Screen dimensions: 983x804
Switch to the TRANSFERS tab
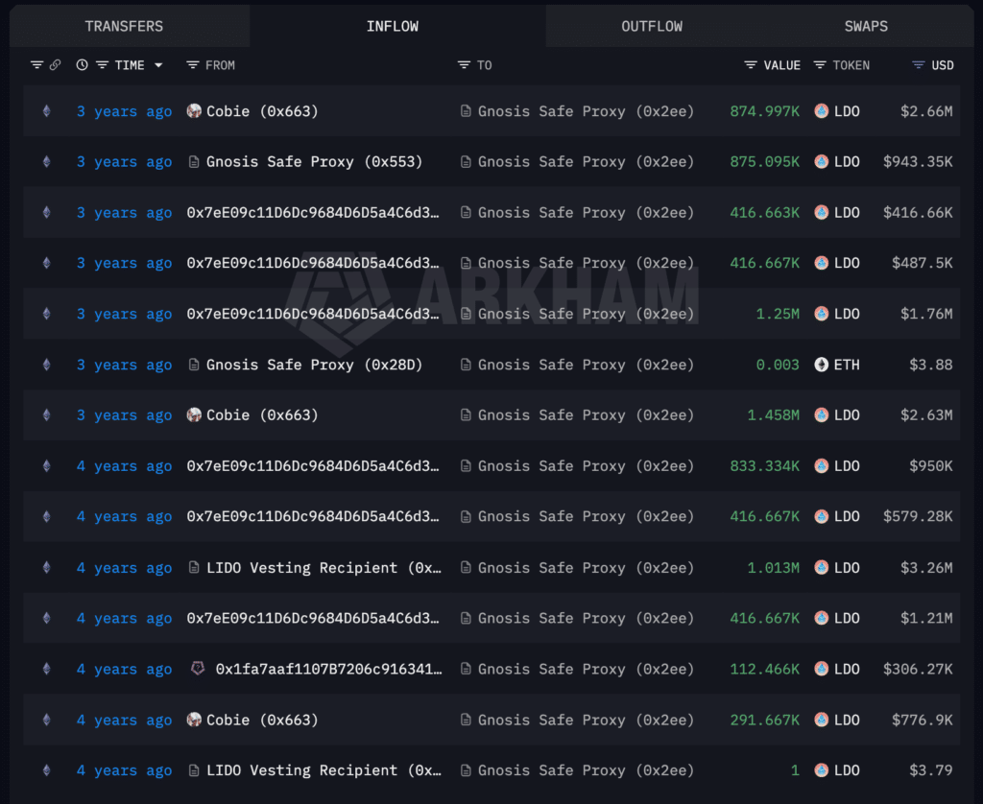click(x=124, y=26)
